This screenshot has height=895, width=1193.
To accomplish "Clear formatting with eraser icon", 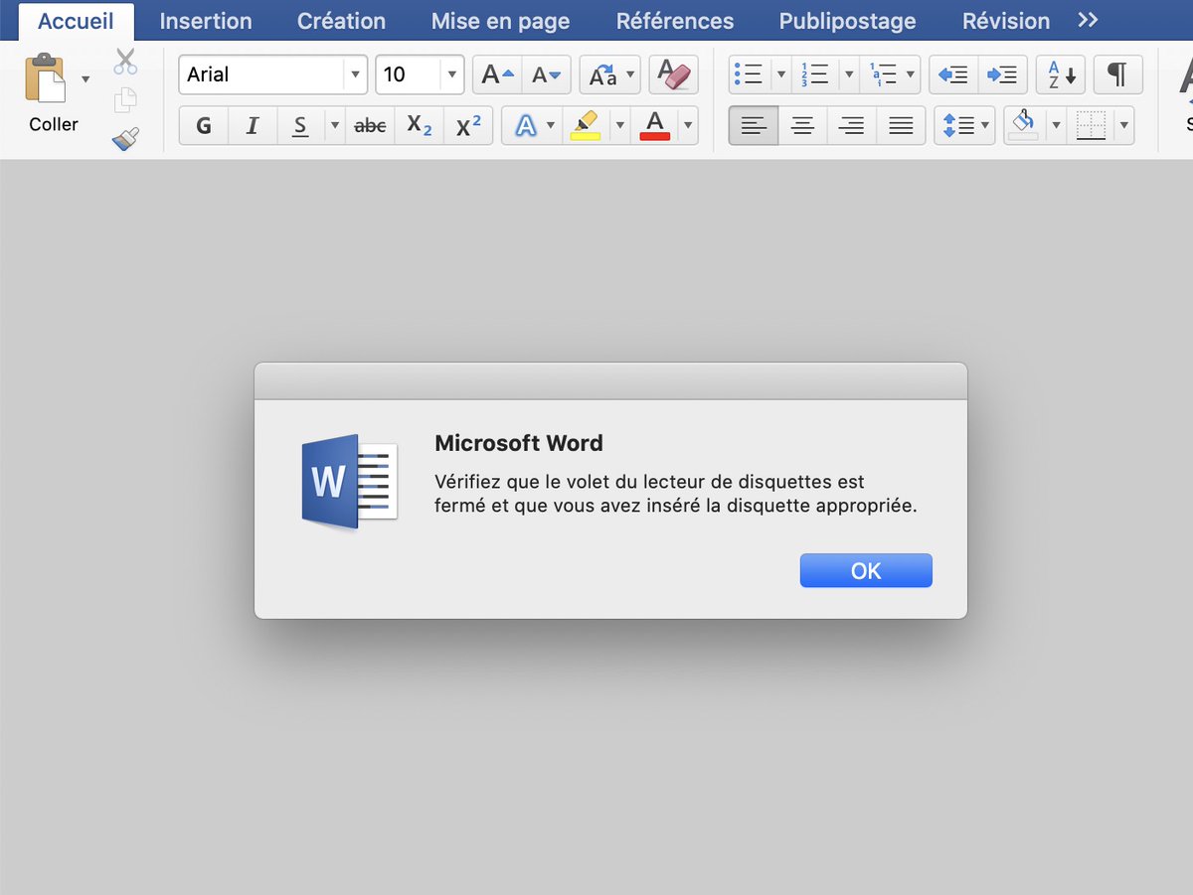I will [x=674, y=75].
